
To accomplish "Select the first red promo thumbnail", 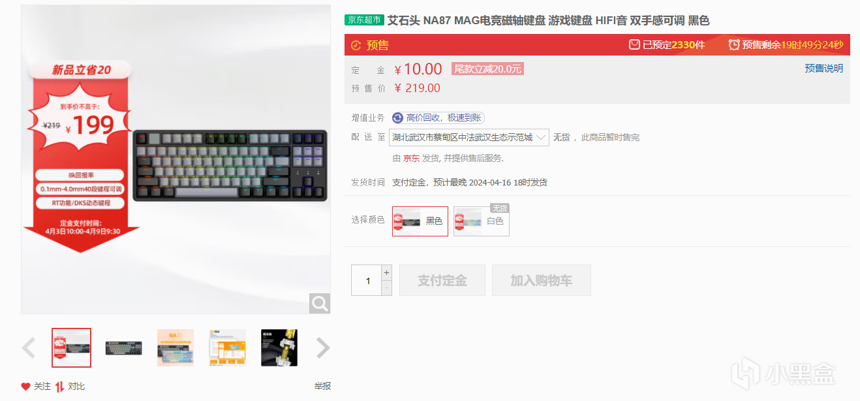I will 71,348.
